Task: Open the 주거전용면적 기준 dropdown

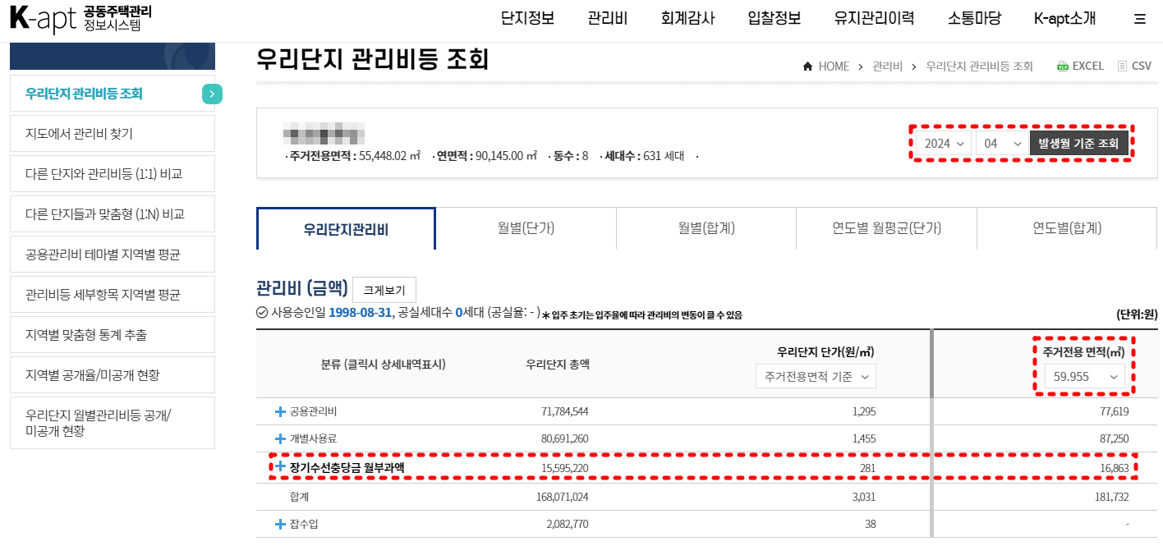Action: [x=816, y=375]
